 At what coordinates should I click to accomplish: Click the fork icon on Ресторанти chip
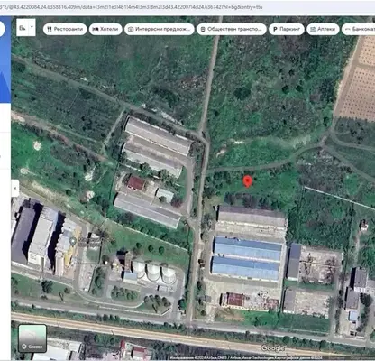click(x=50, y=29)
